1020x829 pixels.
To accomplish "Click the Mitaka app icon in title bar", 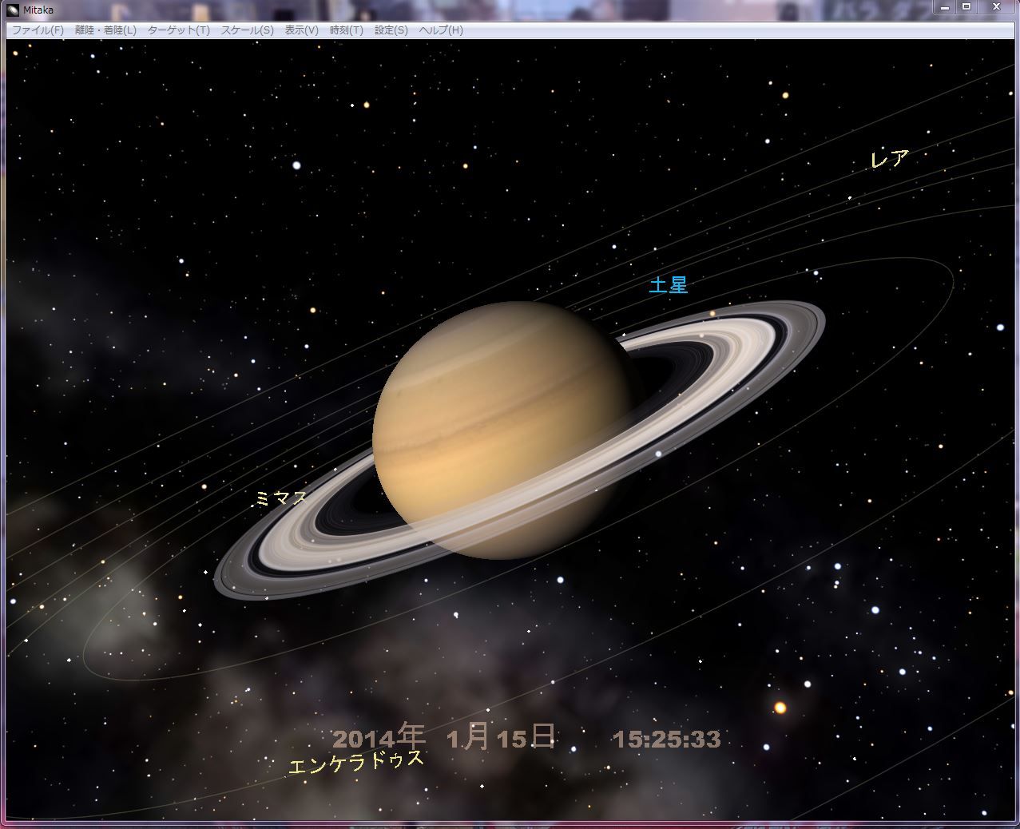I will click(13, 10).
